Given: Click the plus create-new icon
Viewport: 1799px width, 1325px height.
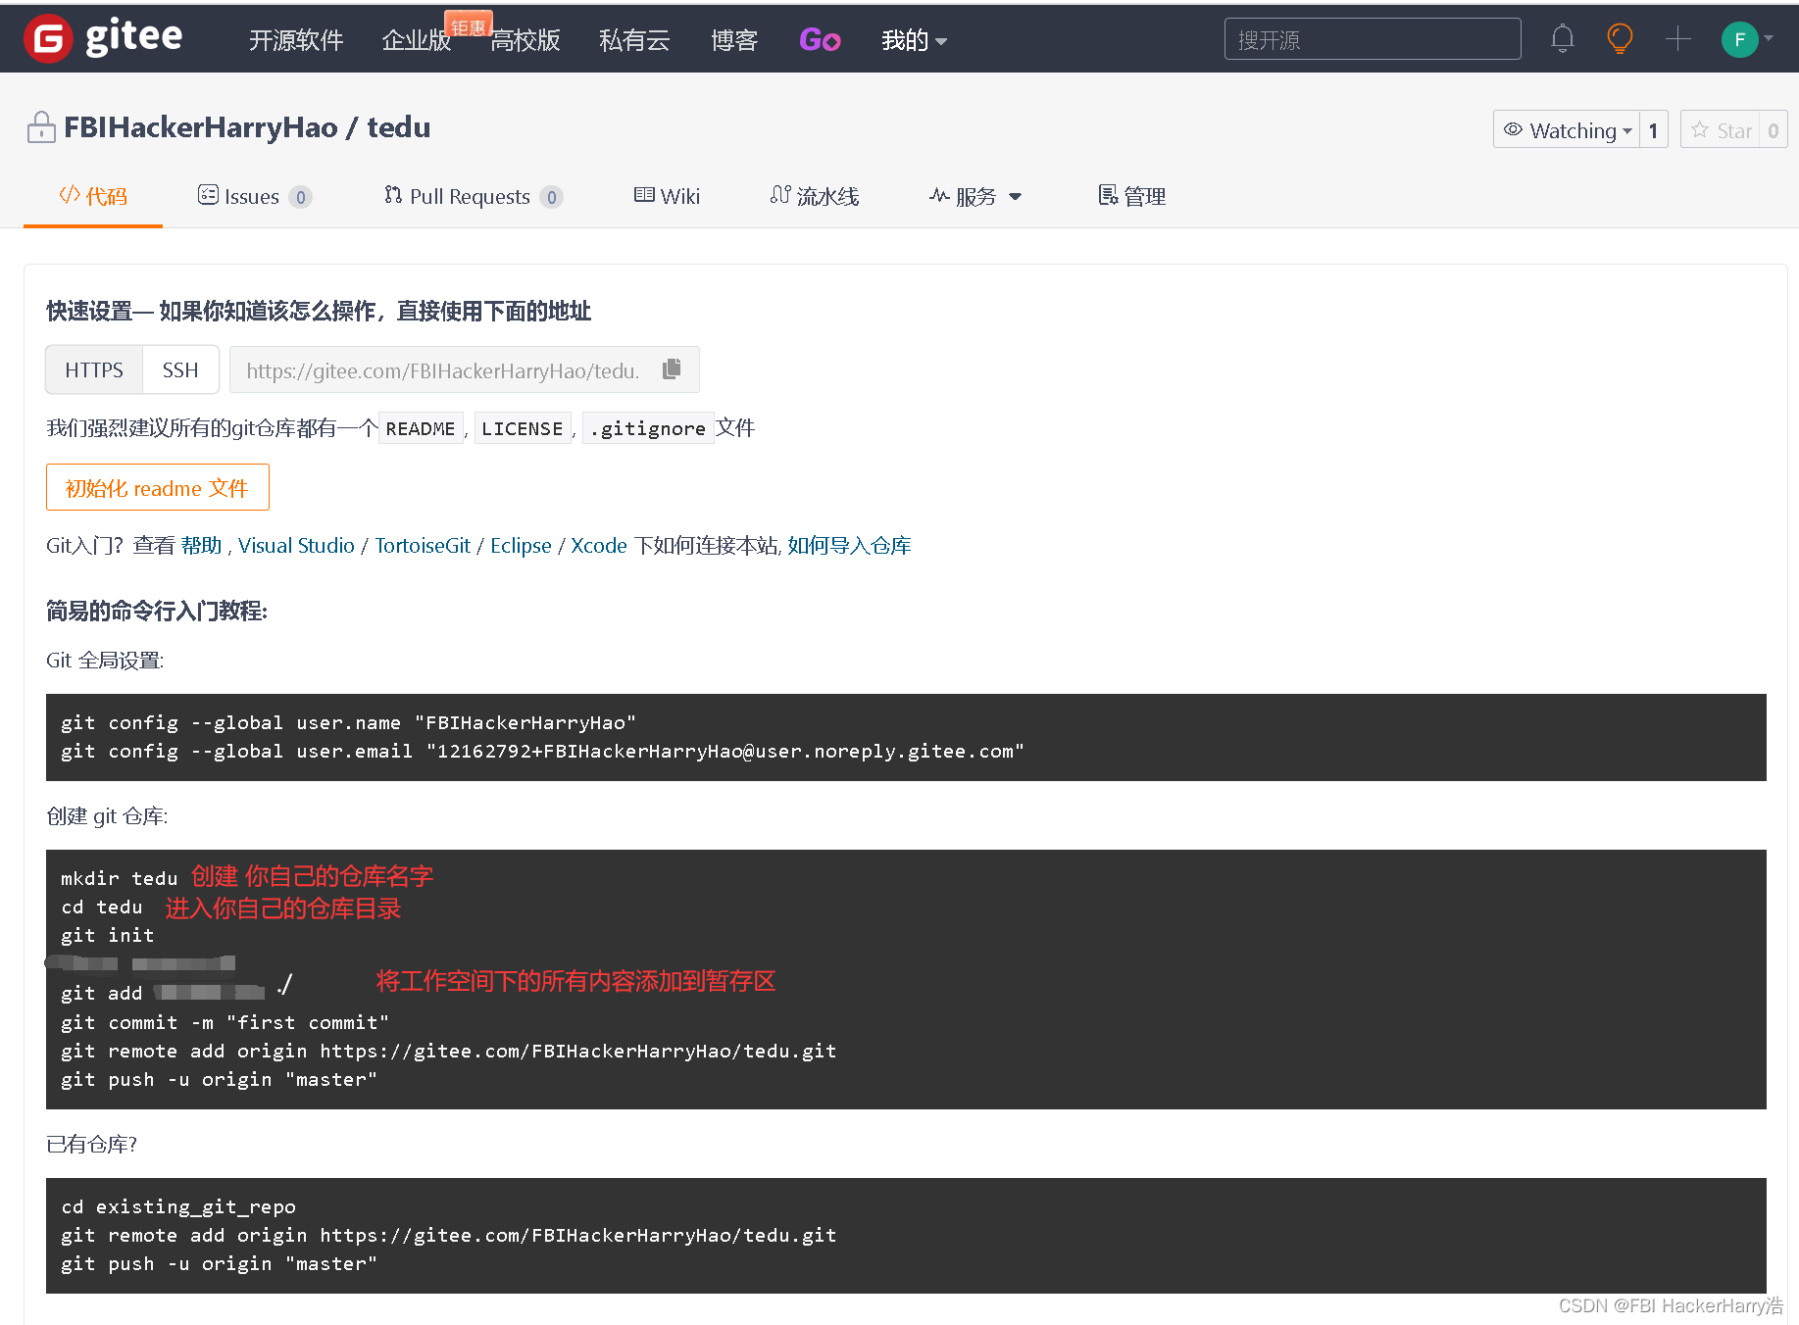Looking at the screenshot, I should 1677,39.
